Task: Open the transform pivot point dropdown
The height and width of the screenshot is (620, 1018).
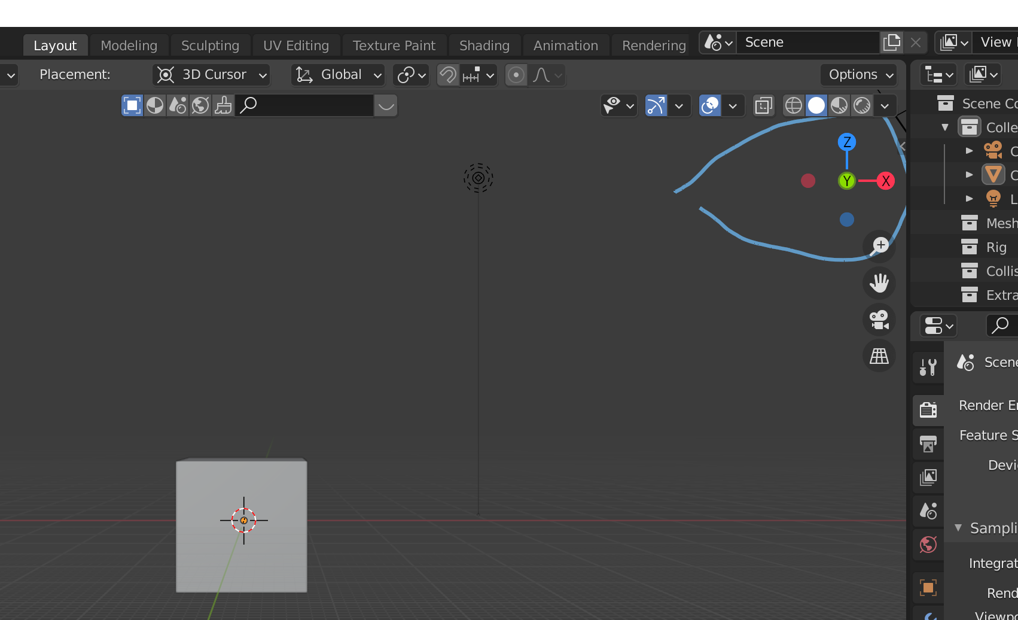Action: click(412, 75)
